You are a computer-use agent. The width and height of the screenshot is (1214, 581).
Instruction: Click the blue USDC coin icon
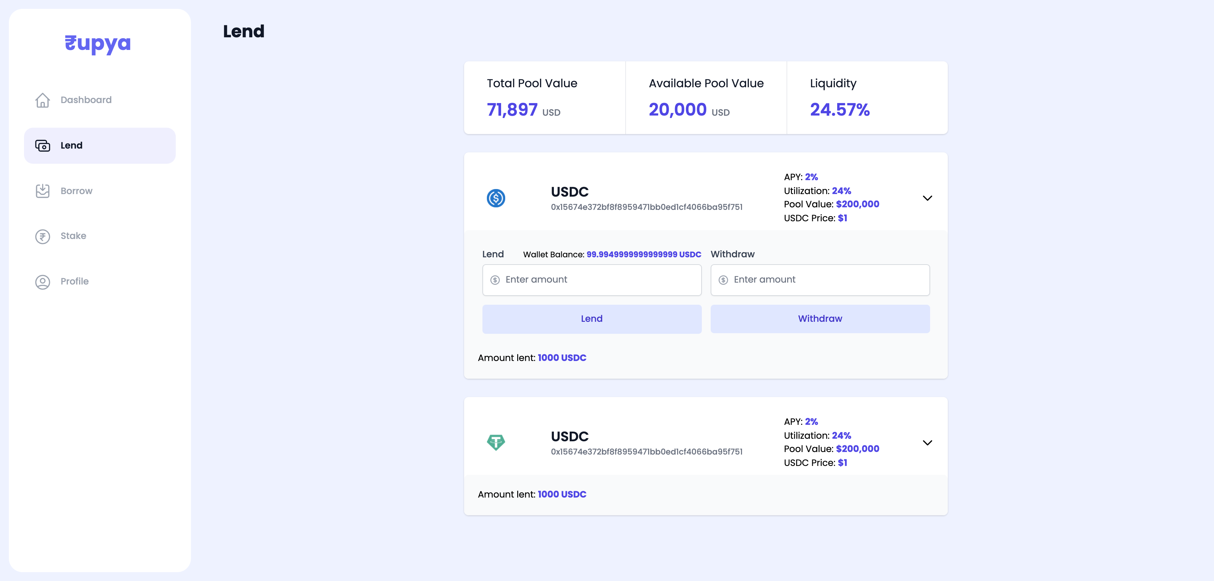click(496, 199)
